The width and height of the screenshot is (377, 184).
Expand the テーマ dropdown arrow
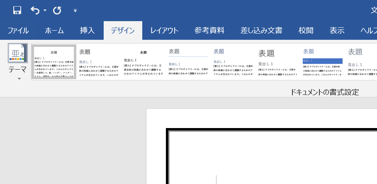[19, 79]
